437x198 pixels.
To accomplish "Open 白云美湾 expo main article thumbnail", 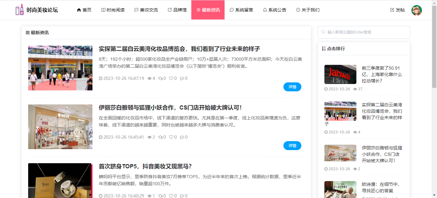I will click(60, 68).
